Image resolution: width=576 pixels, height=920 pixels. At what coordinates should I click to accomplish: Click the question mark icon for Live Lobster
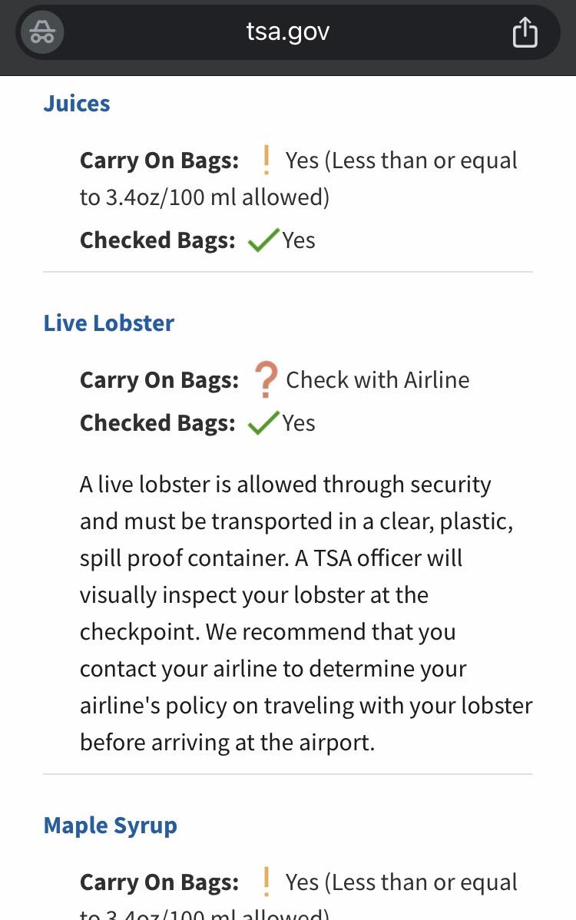pos(266,380)
